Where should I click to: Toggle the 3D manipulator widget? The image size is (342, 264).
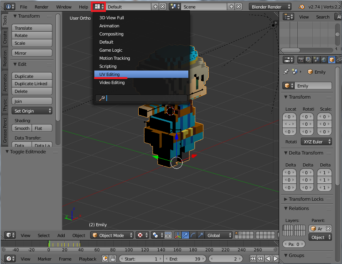tap(178, 235)
